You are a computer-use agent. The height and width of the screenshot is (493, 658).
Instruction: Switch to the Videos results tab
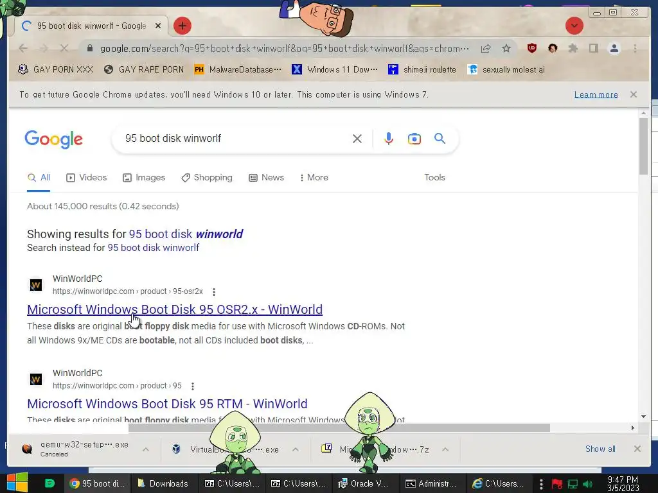[x=87, y=178]
